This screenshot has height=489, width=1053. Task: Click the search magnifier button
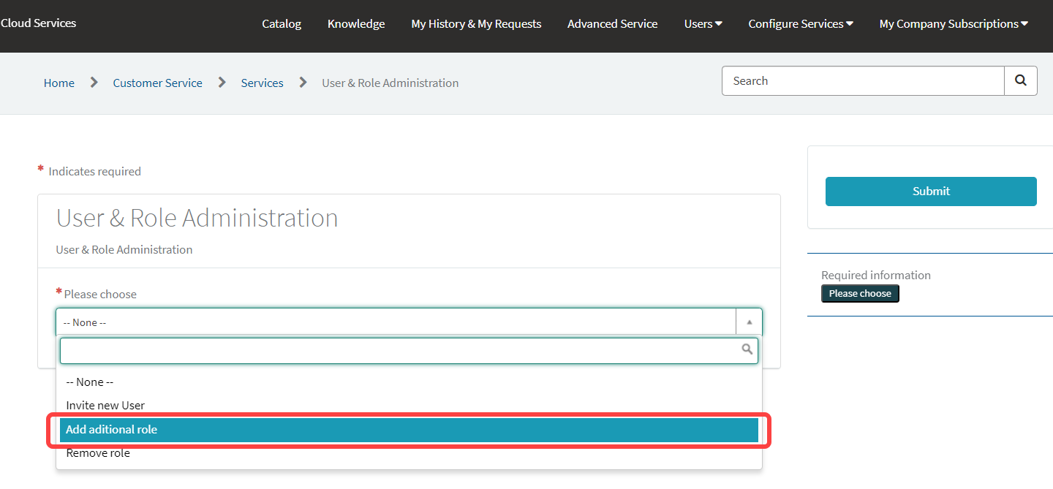(1020, 81)
